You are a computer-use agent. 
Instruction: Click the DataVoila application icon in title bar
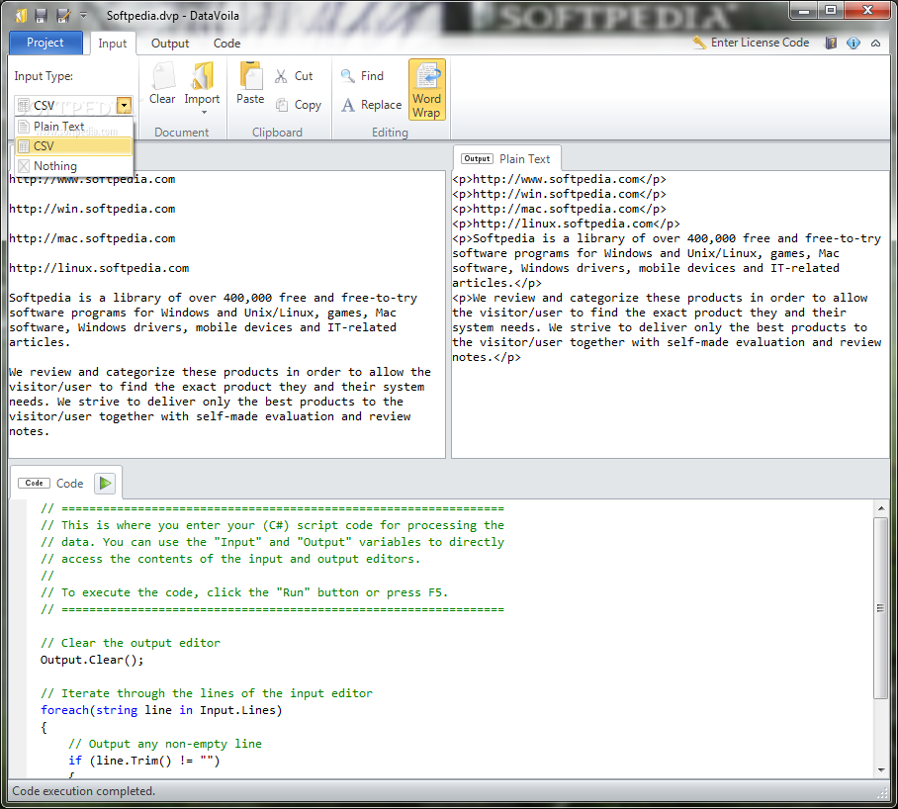(x=21, y=16)
